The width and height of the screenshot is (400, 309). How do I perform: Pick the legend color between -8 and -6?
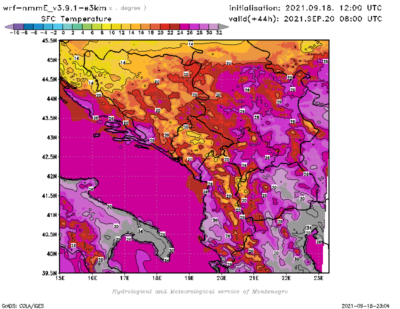(29, 26)
